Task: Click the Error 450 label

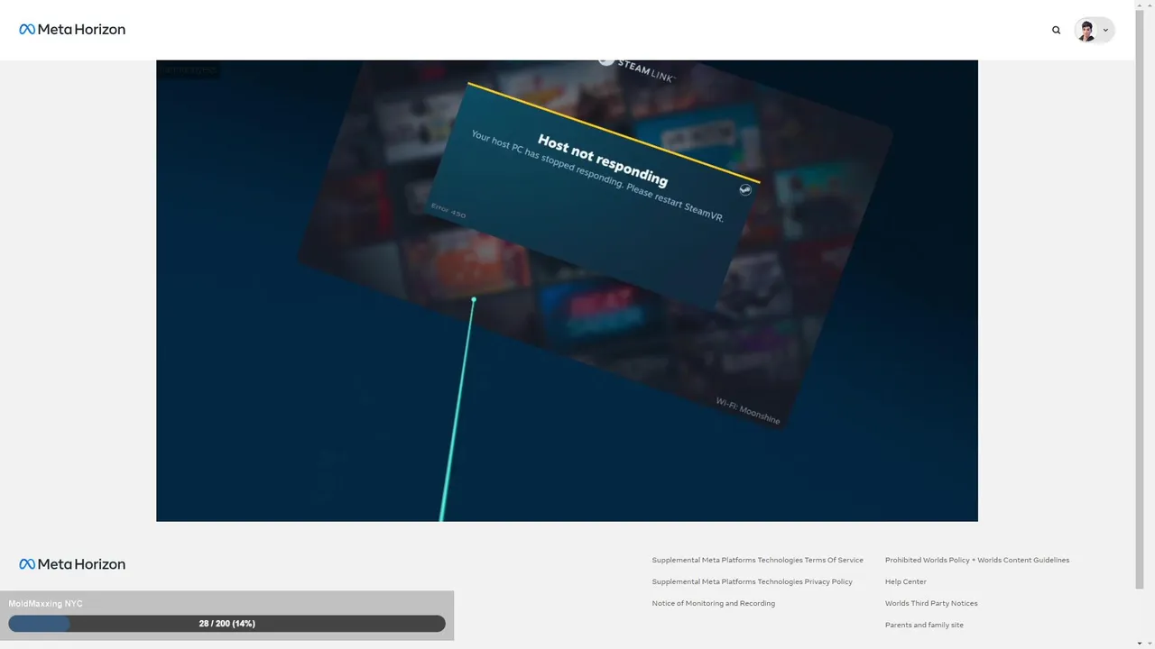Action: [x=448, y=210]
